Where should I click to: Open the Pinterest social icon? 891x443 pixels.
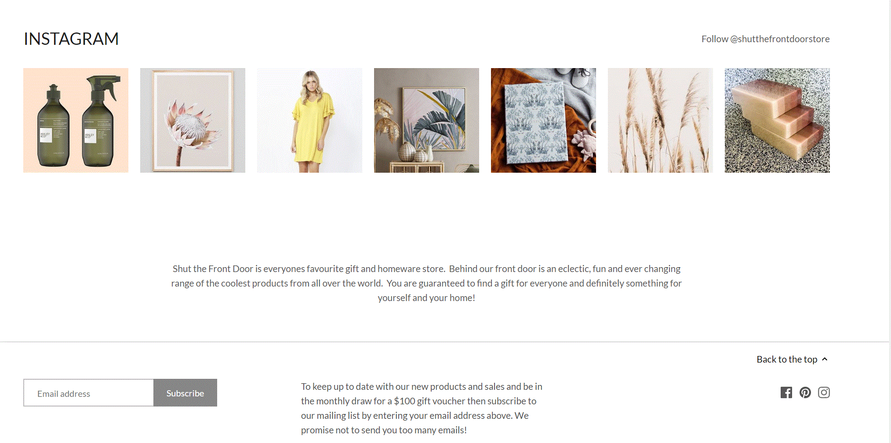click(x=805, y=392)
